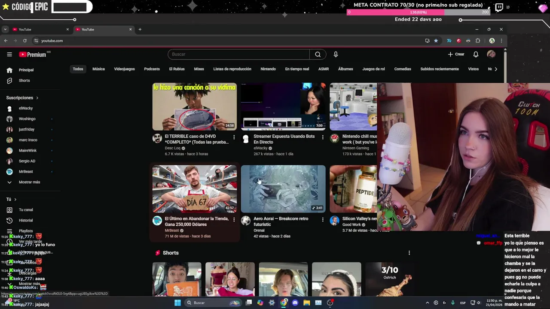The image size is (550, 309).
Task: Open options for MrBeast Tienda video
Action: click(234, 219)
